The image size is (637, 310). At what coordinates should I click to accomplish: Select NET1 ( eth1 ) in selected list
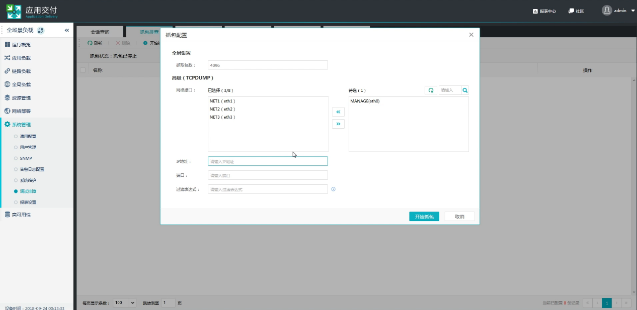222,101
